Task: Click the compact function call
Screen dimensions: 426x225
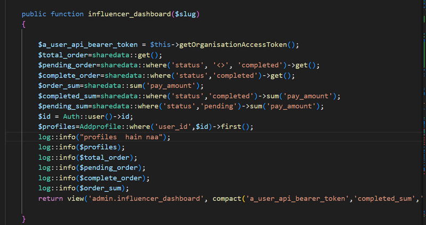Action: (x=227, y=199)
